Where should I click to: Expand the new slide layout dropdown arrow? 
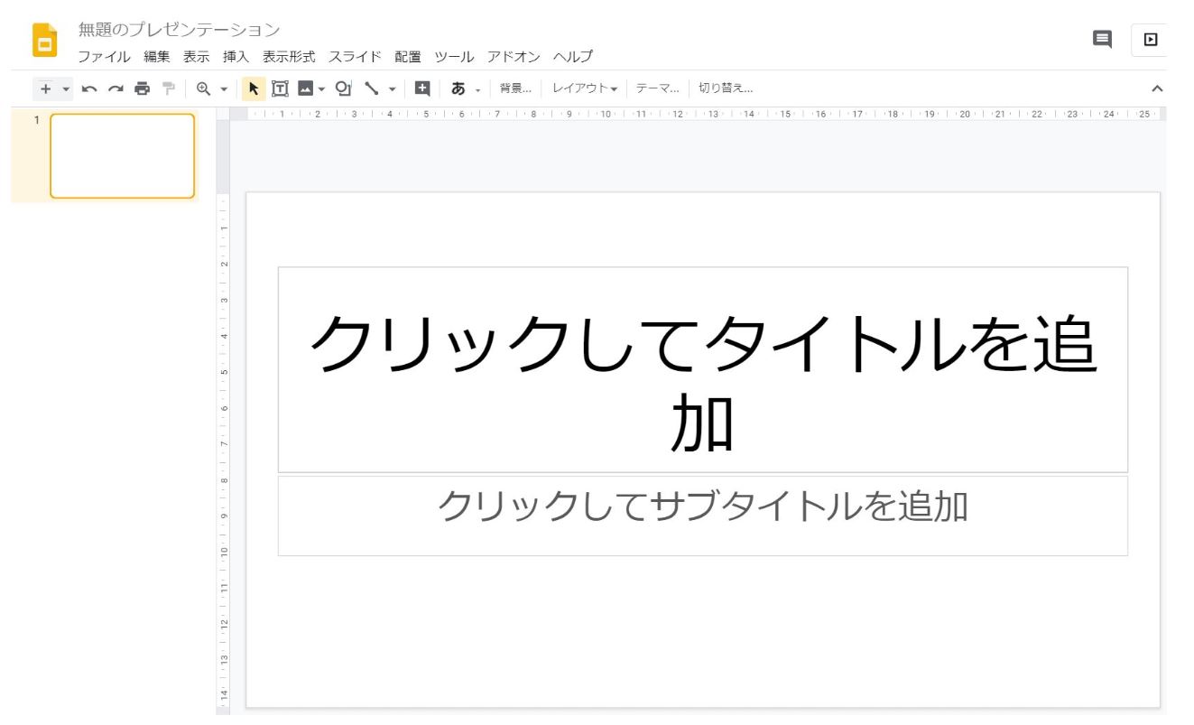click(65, 88)
